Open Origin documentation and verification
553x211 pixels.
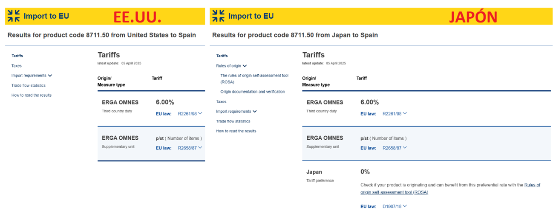(253, 92)
